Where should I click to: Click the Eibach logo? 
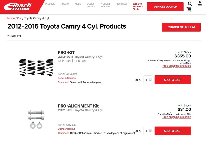[18, 6]
